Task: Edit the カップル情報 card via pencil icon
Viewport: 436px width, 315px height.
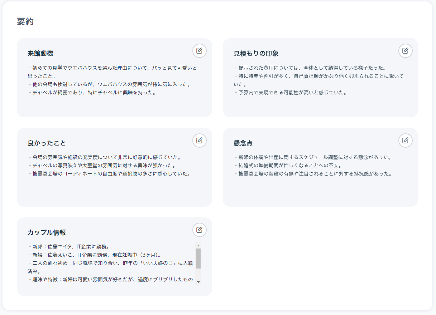Action: point(200,230)
